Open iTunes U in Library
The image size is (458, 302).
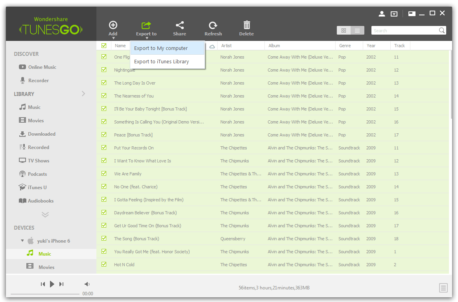(x=32, y=187)
